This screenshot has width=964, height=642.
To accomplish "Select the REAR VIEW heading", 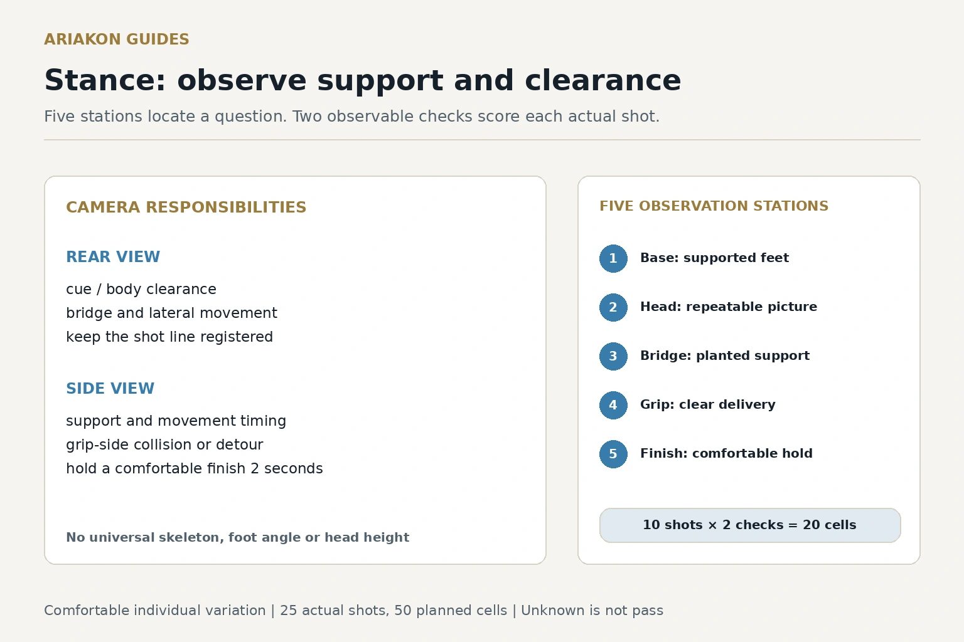I will (x=113, y=257).
